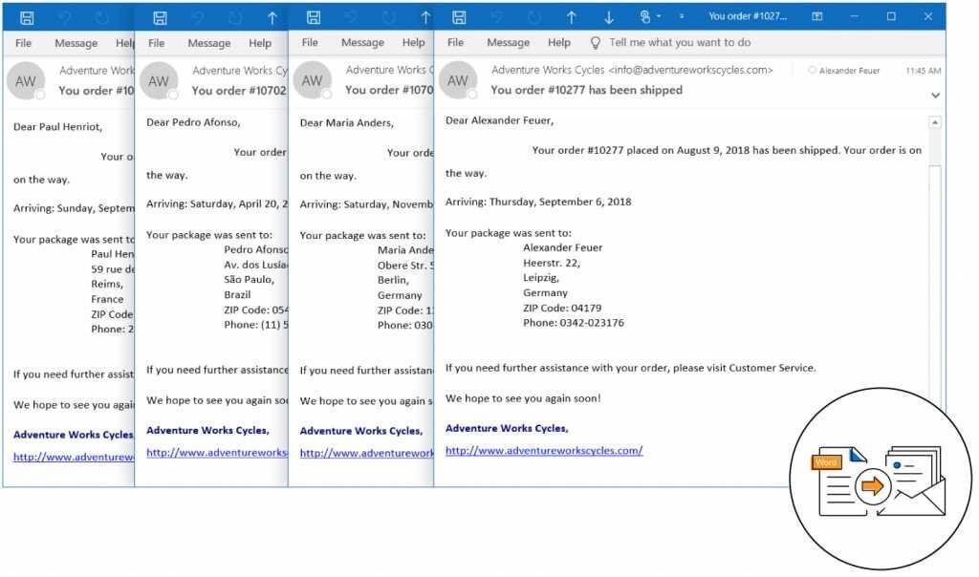Click Redo icon in Alexander Feuer window

[x=533, y=17]
